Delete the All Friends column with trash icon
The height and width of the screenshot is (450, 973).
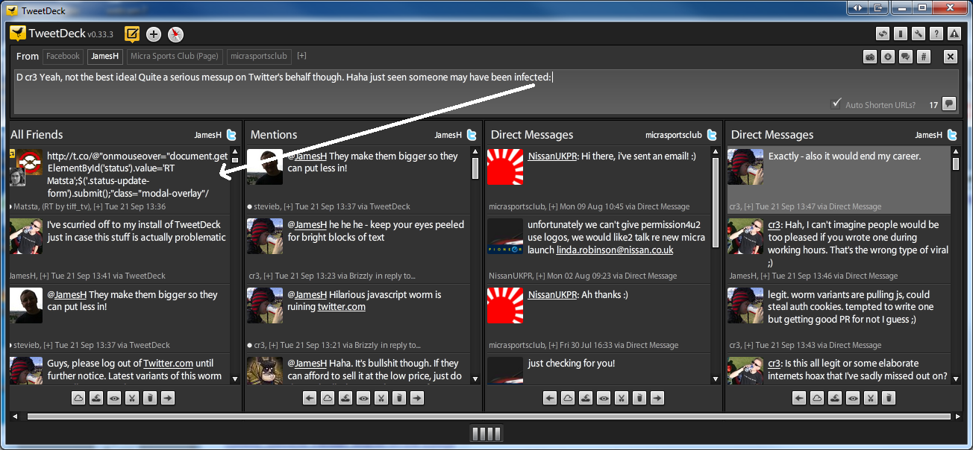coord(150,399)
